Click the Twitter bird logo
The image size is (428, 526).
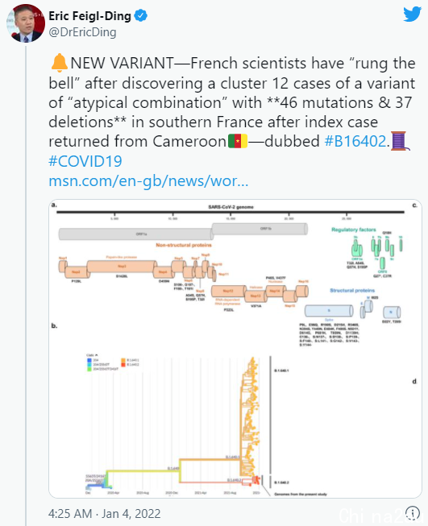pyautogui.click(x=412, y=14)
